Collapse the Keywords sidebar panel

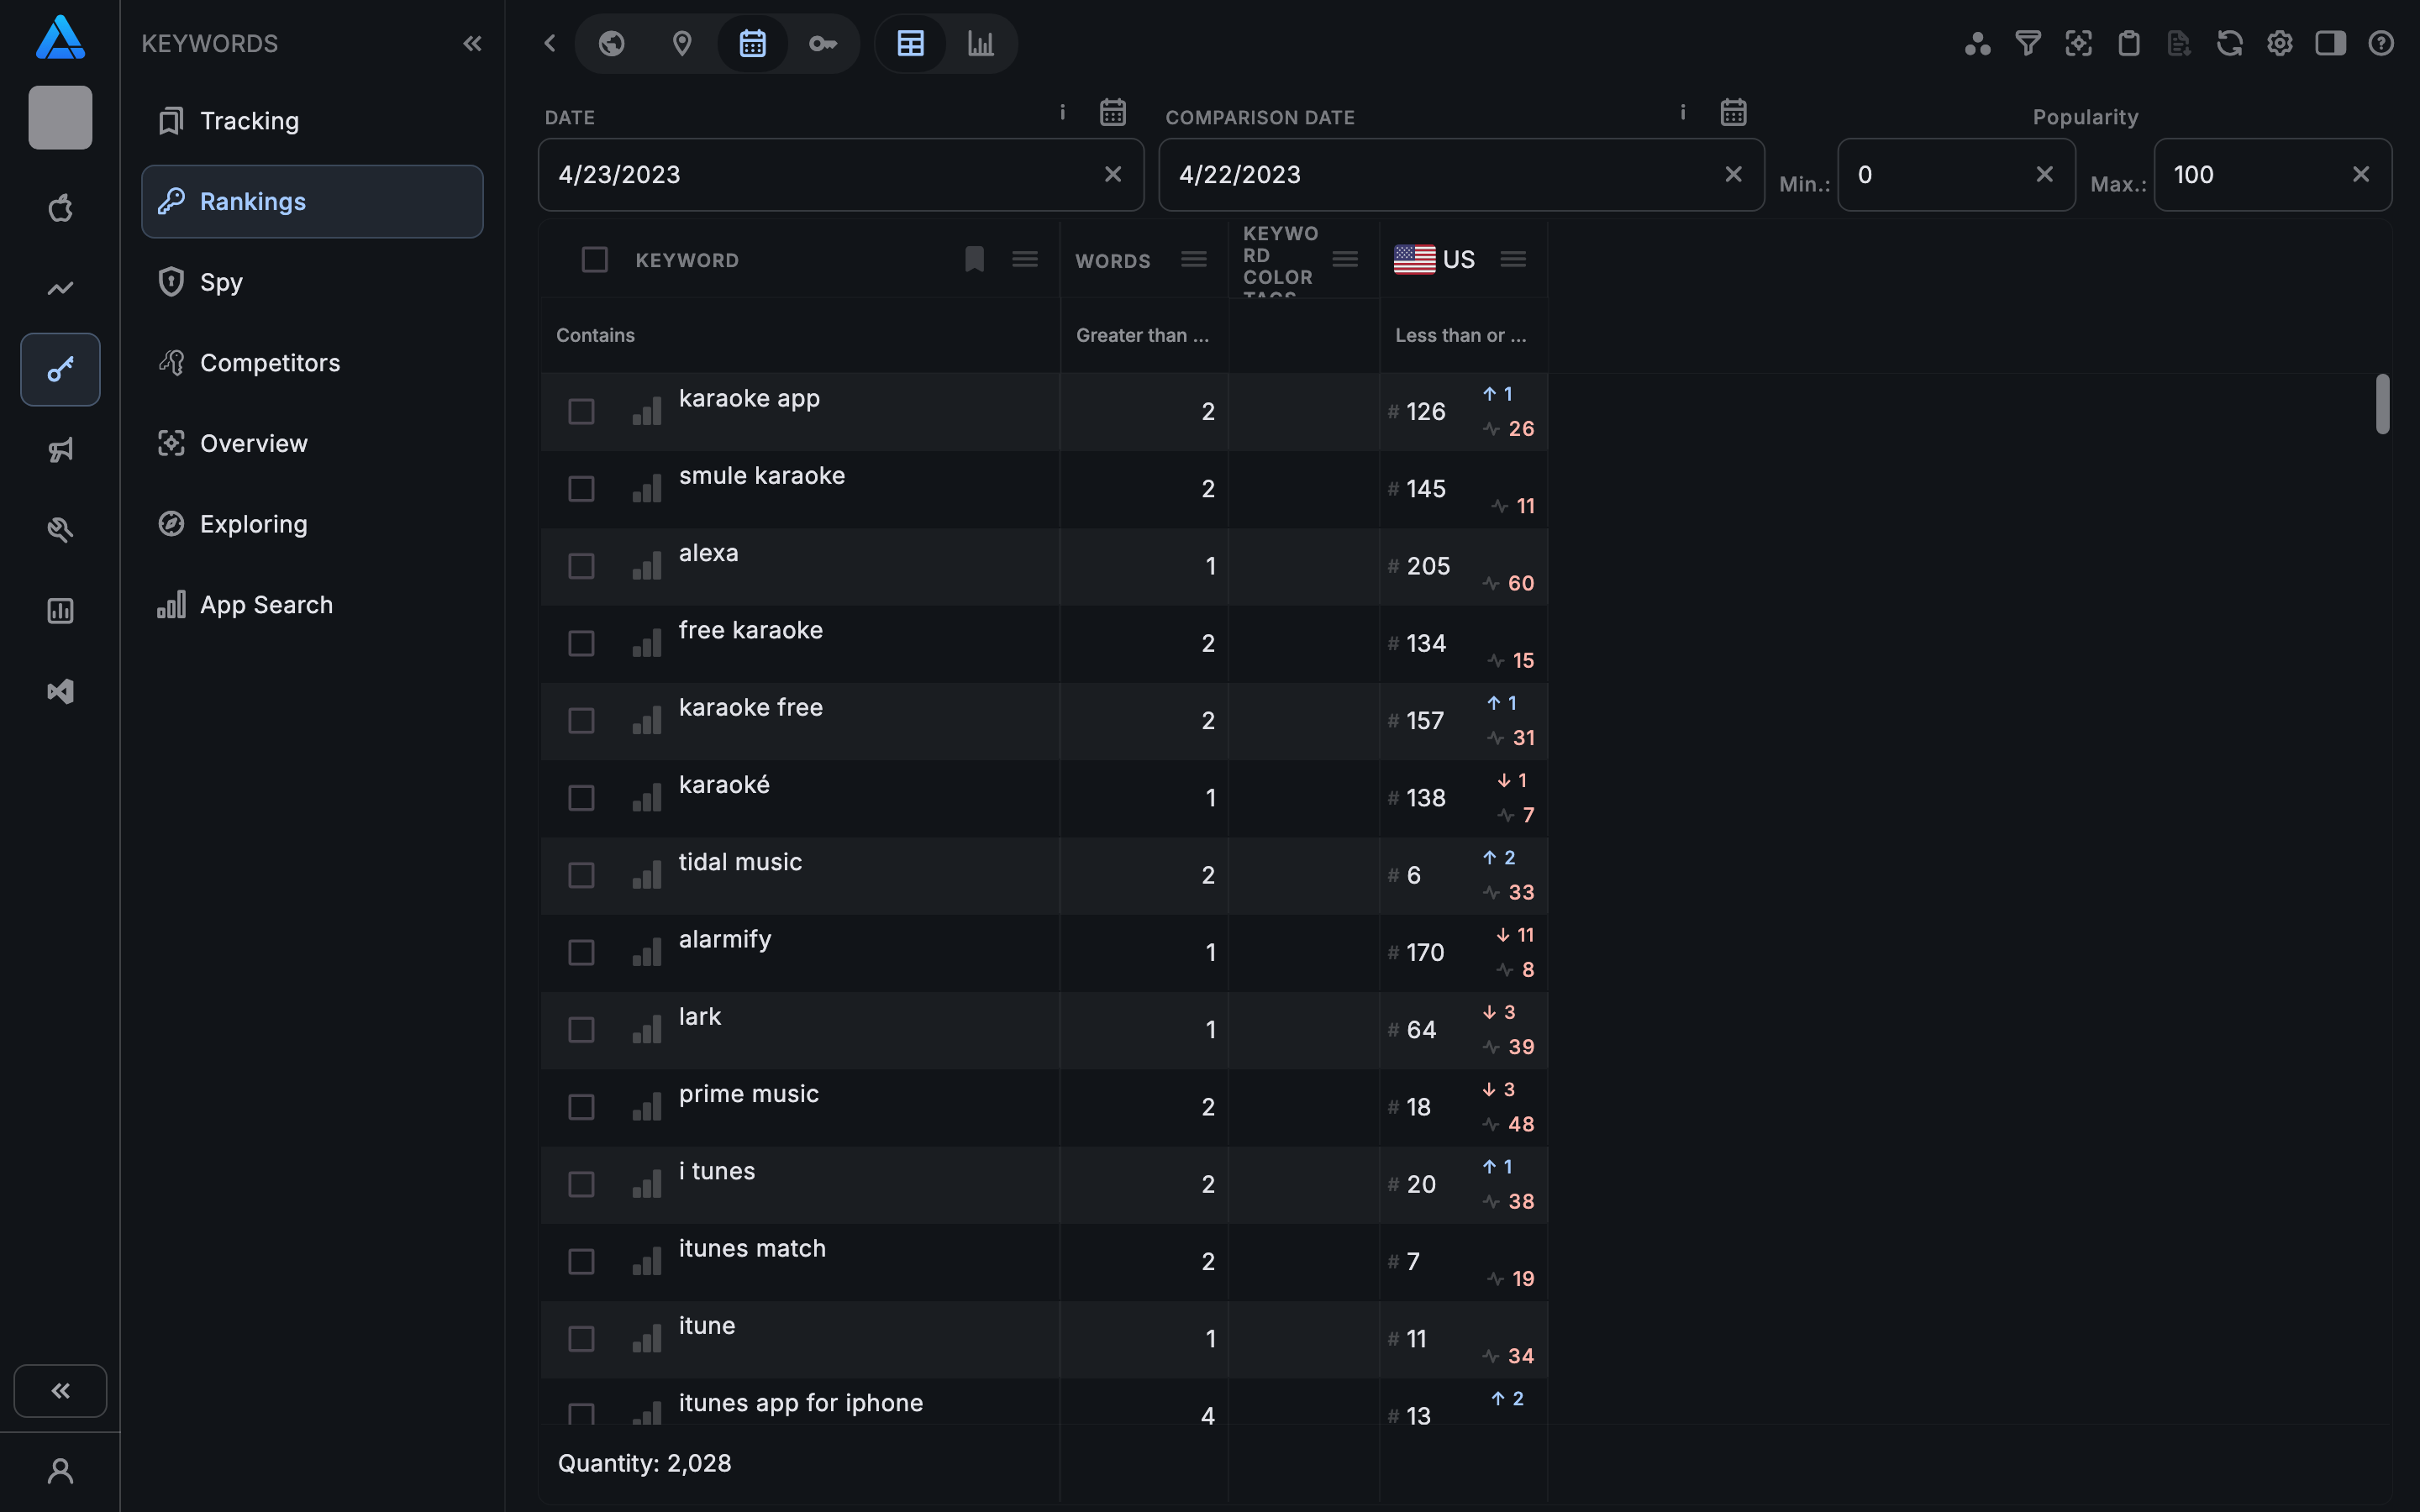[472, 43]
